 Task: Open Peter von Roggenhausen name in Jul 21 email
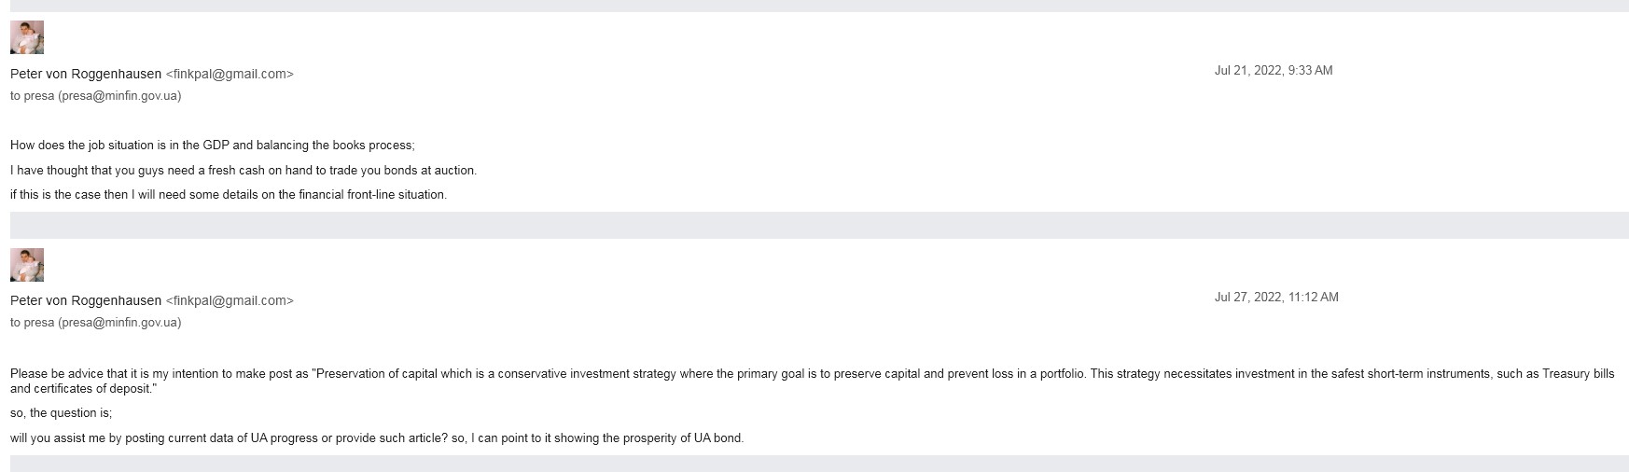point(86,74)
